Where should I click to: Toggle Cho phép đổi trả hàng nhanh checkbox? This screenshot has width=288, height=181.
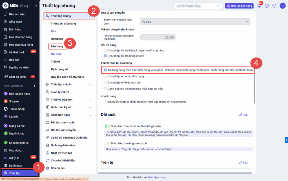click(105, 56)
